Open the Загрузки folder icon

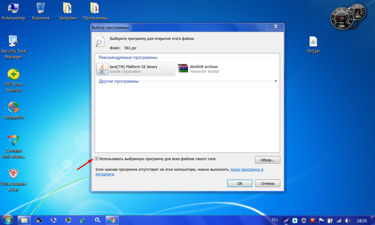[x=68, y=12]
